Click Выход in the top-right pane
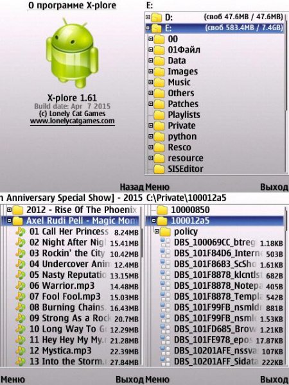 pos(274,187)
